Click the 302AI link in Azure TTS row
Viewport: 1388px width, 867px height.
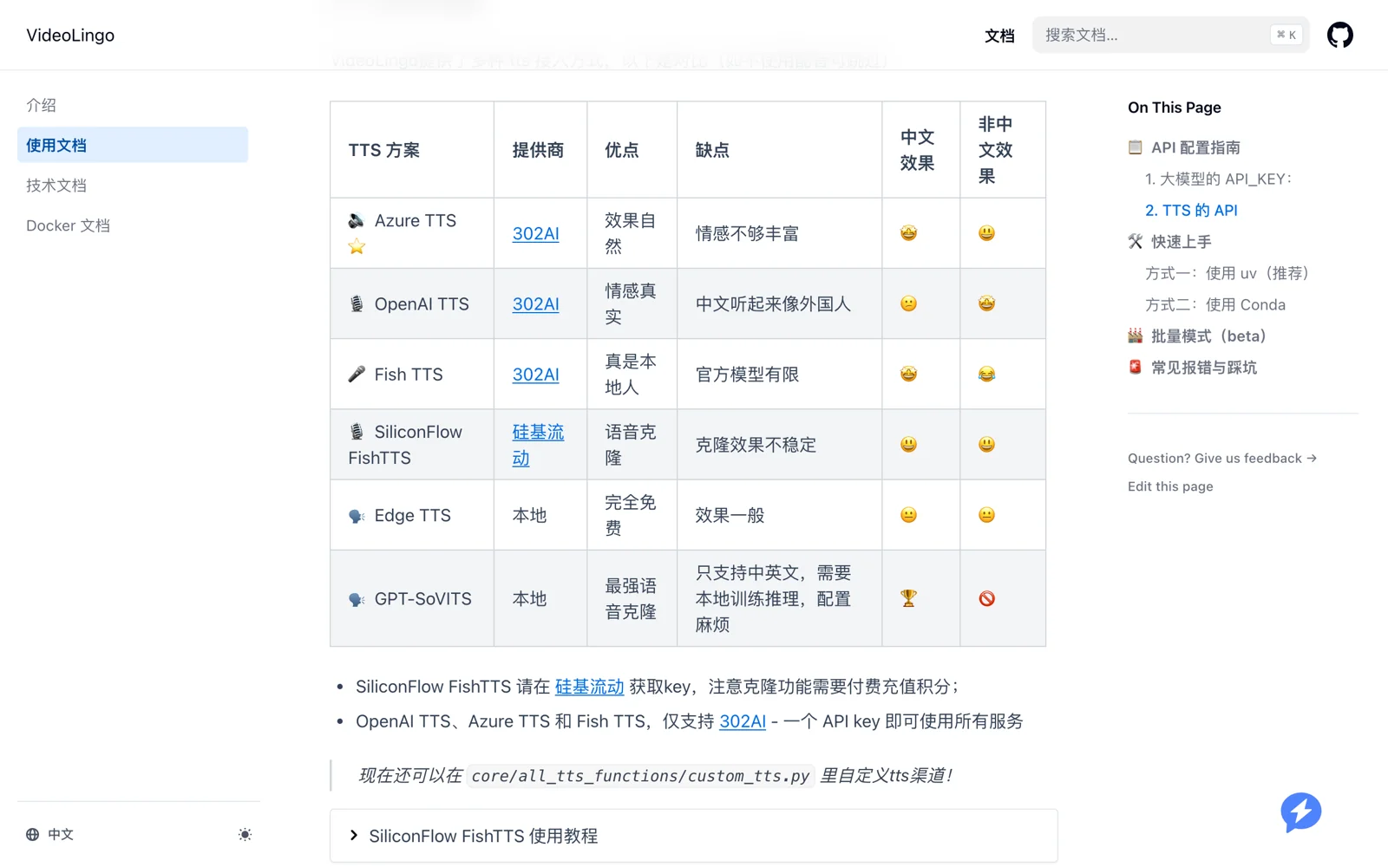pyautogui.click(x=535, y=233)
